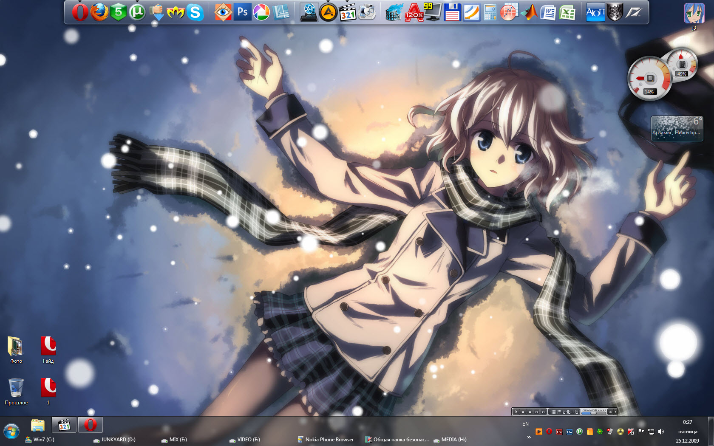
Task: Launch AIMP player from the dock
Action: tap(328, 12)
